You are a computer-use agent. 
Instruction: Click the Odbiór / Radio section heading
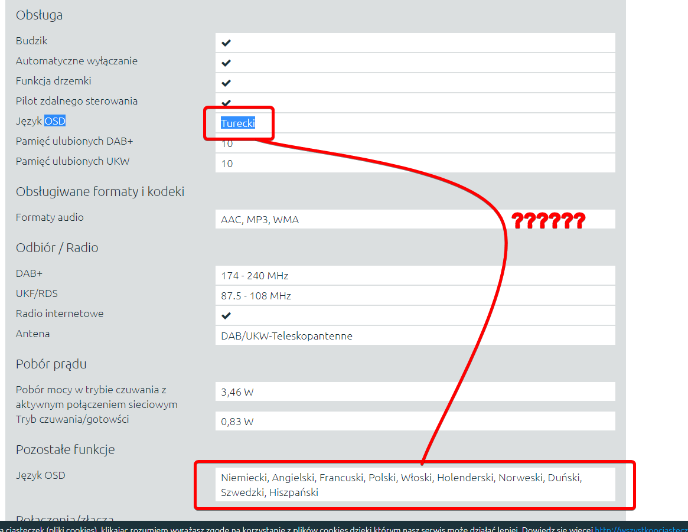(57, 248)
